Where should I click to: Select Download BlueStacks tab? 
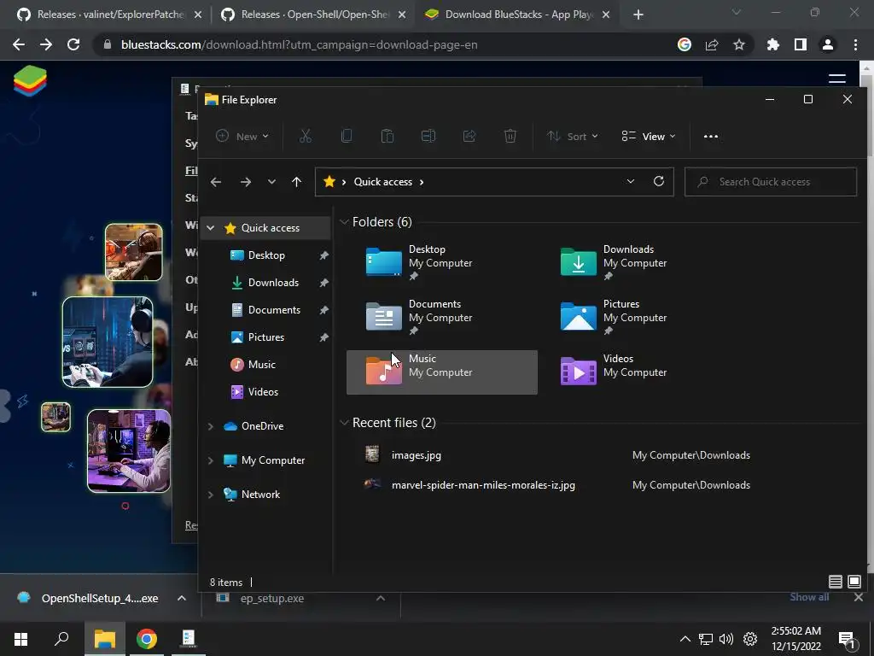517,15
